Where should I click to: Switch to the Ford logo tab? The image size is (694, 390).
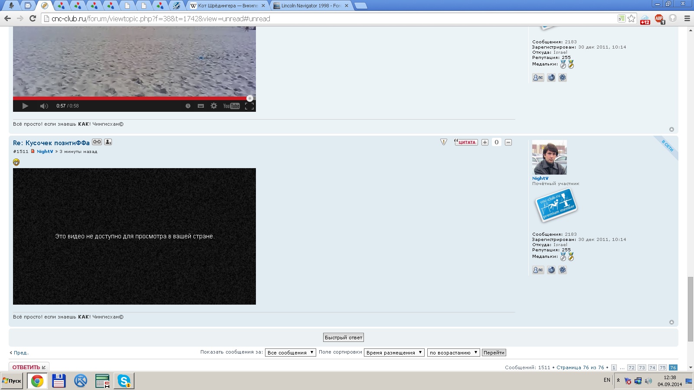[x=176, y=6]
